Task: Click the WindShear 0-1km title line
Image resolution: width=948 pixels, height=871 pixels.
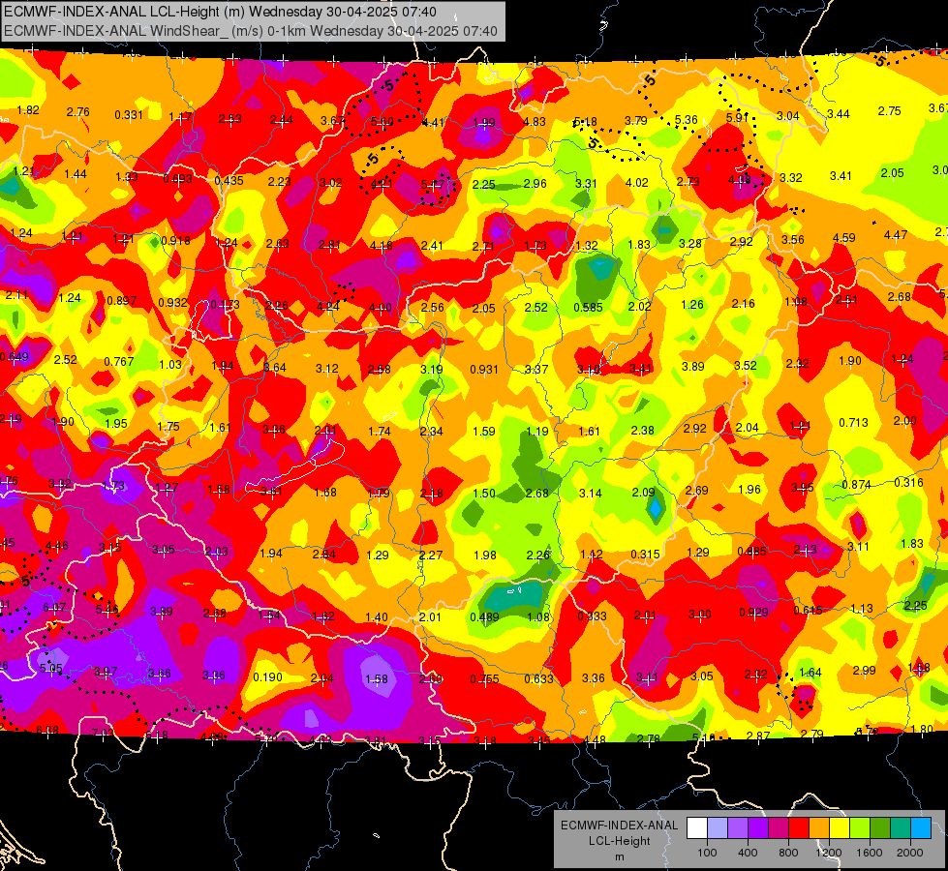Action: [x=251, y=31]
